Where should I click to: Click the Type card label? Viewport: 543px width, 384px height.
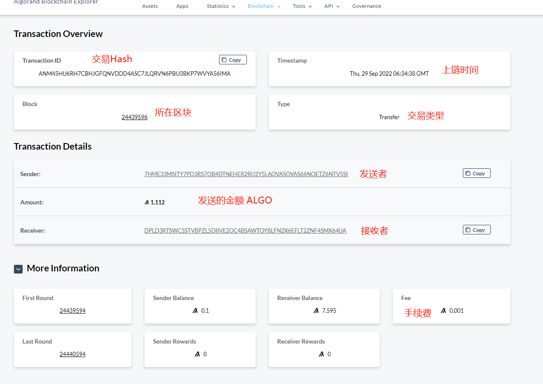point(283,104)
